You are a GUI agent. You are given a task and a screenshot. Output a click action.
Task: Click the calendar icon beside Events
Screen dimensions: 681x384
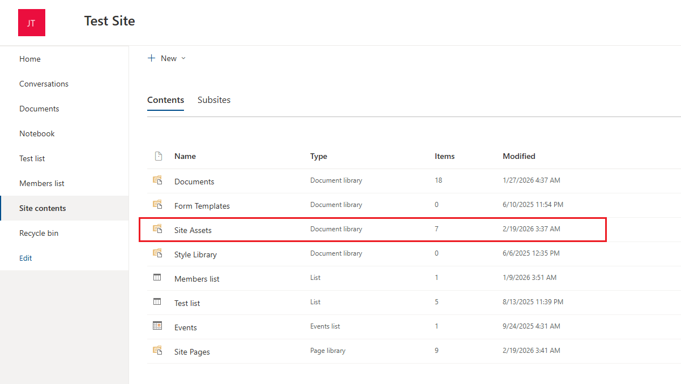157,326
